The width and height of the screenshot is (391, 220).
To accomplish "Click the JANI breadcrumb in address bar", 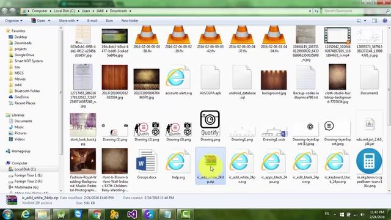I will (x=100, y=11).
